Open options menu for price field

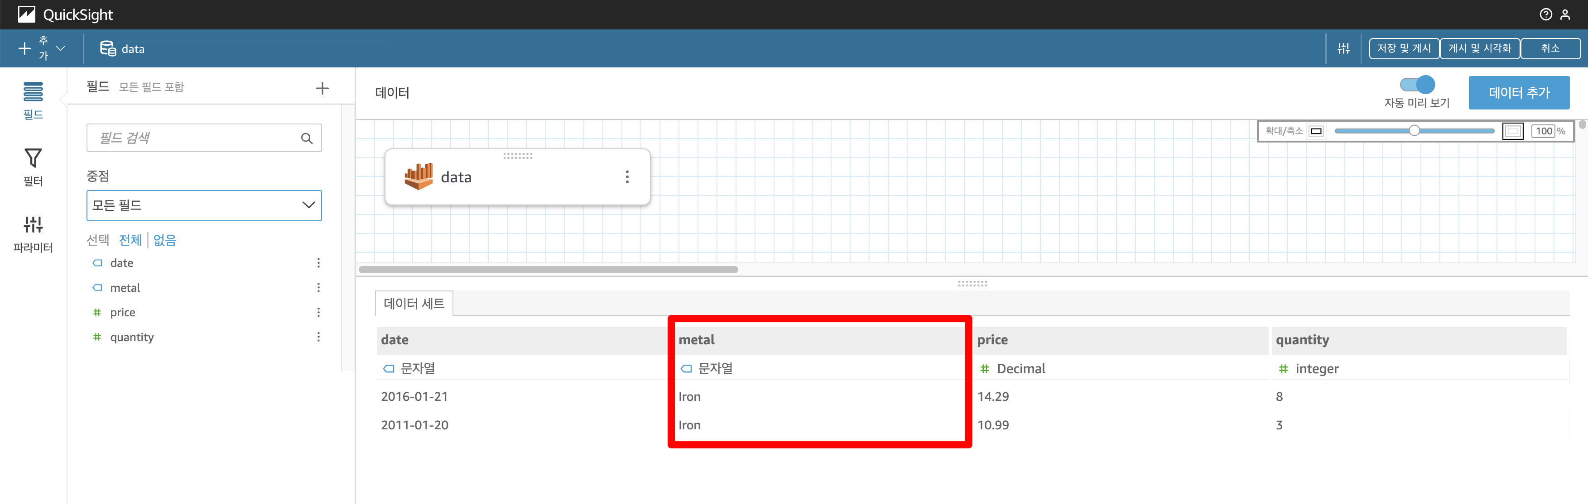[318, 313]
